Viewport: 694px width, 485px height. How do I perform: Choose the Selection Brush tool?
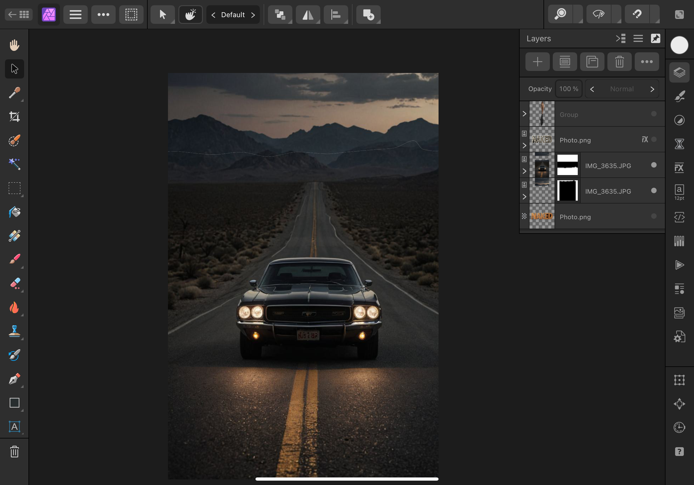click(x=14, y=140)
